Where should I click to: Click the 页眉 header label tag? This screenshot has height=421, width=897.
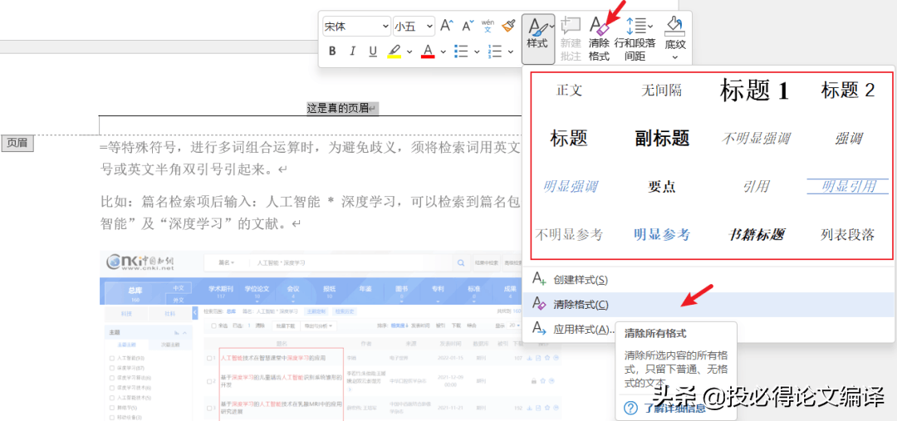point(17,143)
